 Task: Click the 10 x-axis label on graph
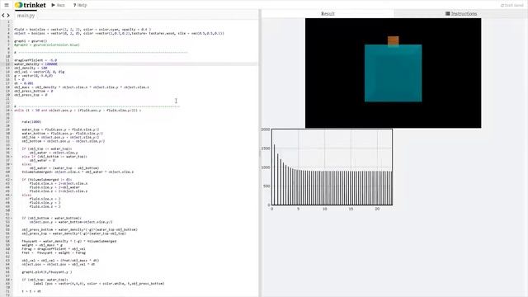click(324, 209)
